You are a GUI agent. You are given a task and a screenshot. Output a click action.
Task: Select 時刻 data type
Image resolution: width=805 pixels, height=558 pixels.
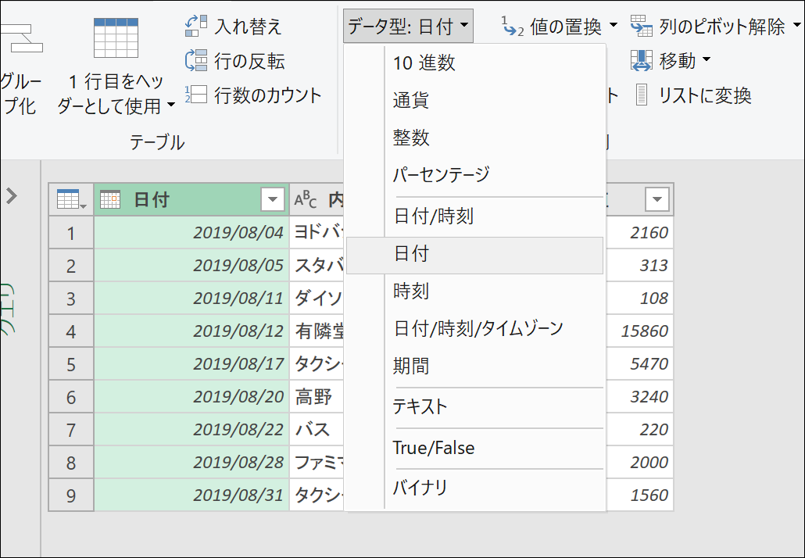pos(475,291)
